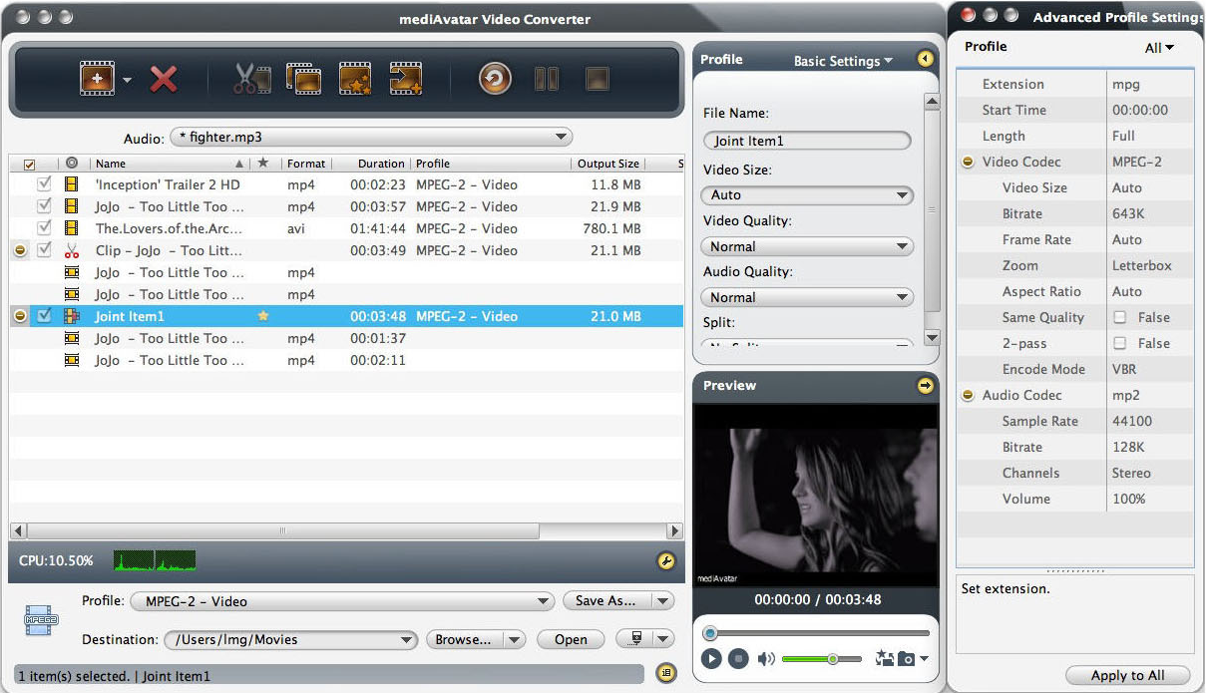Image resolution: width=1206 pixels, height=693 pixels.
Task: Click the Output Size column header
Action: click(x=608, y=164)
